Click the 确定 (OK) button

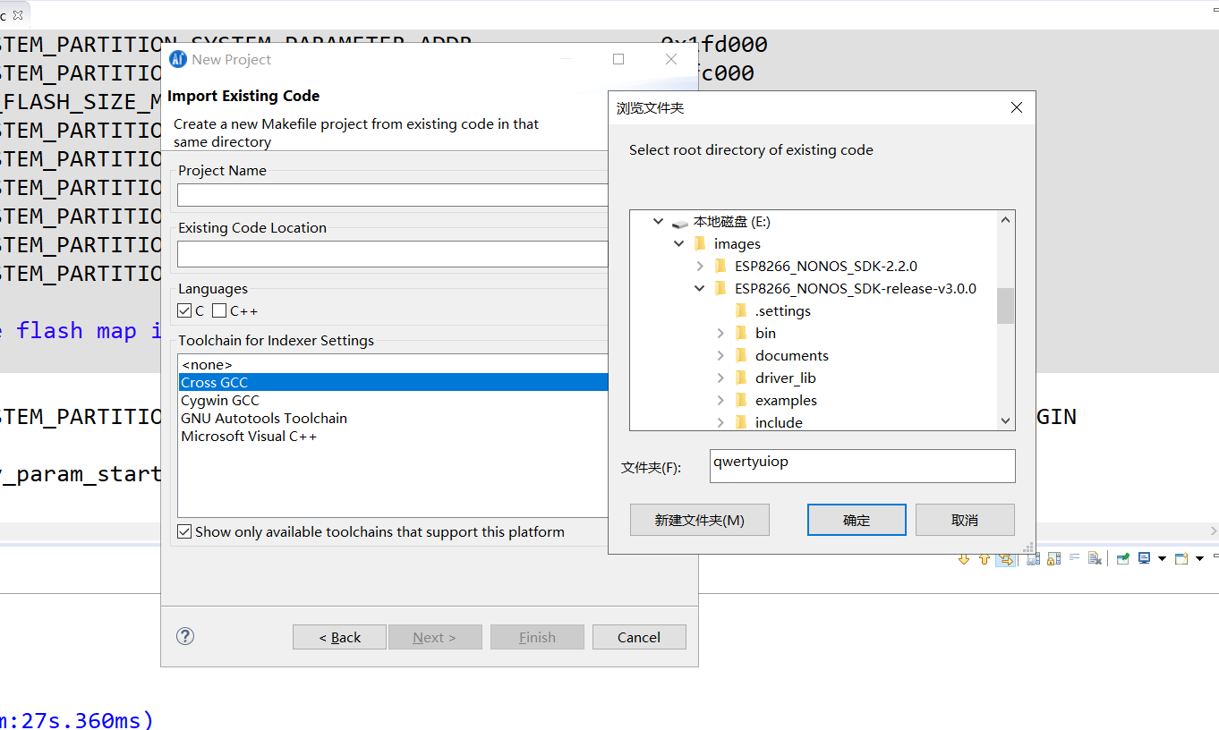(857, 520)
